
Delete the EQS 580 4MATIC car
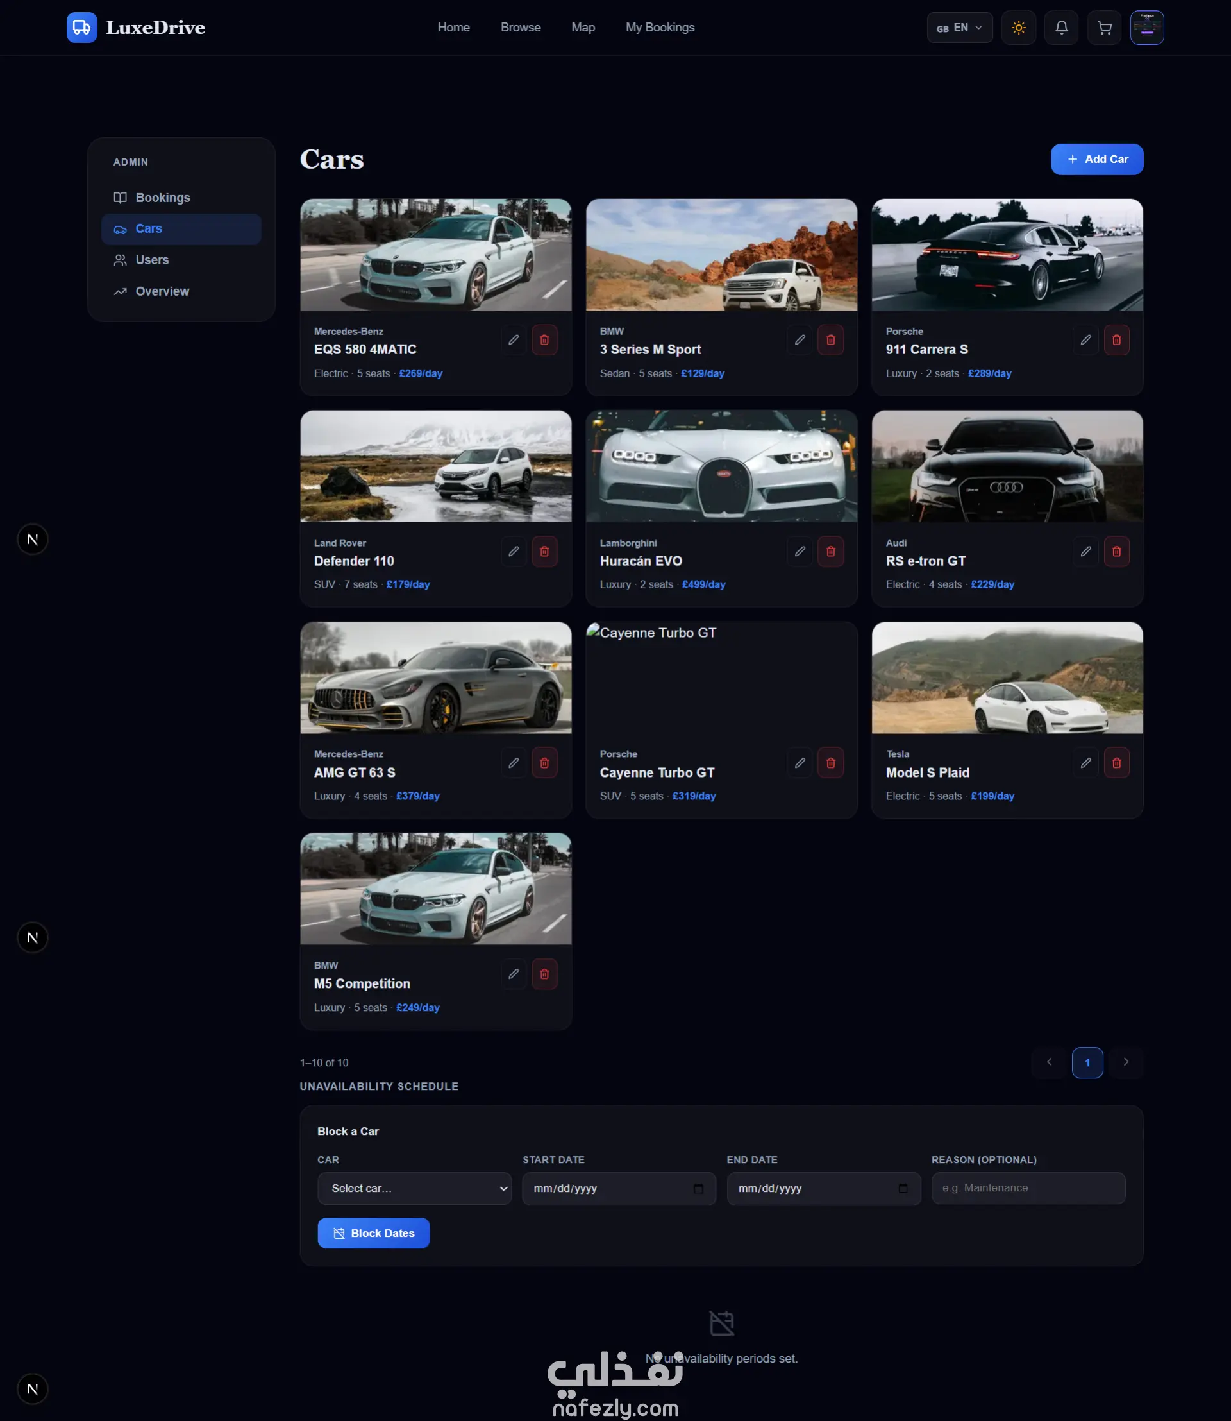pos(544,339)
